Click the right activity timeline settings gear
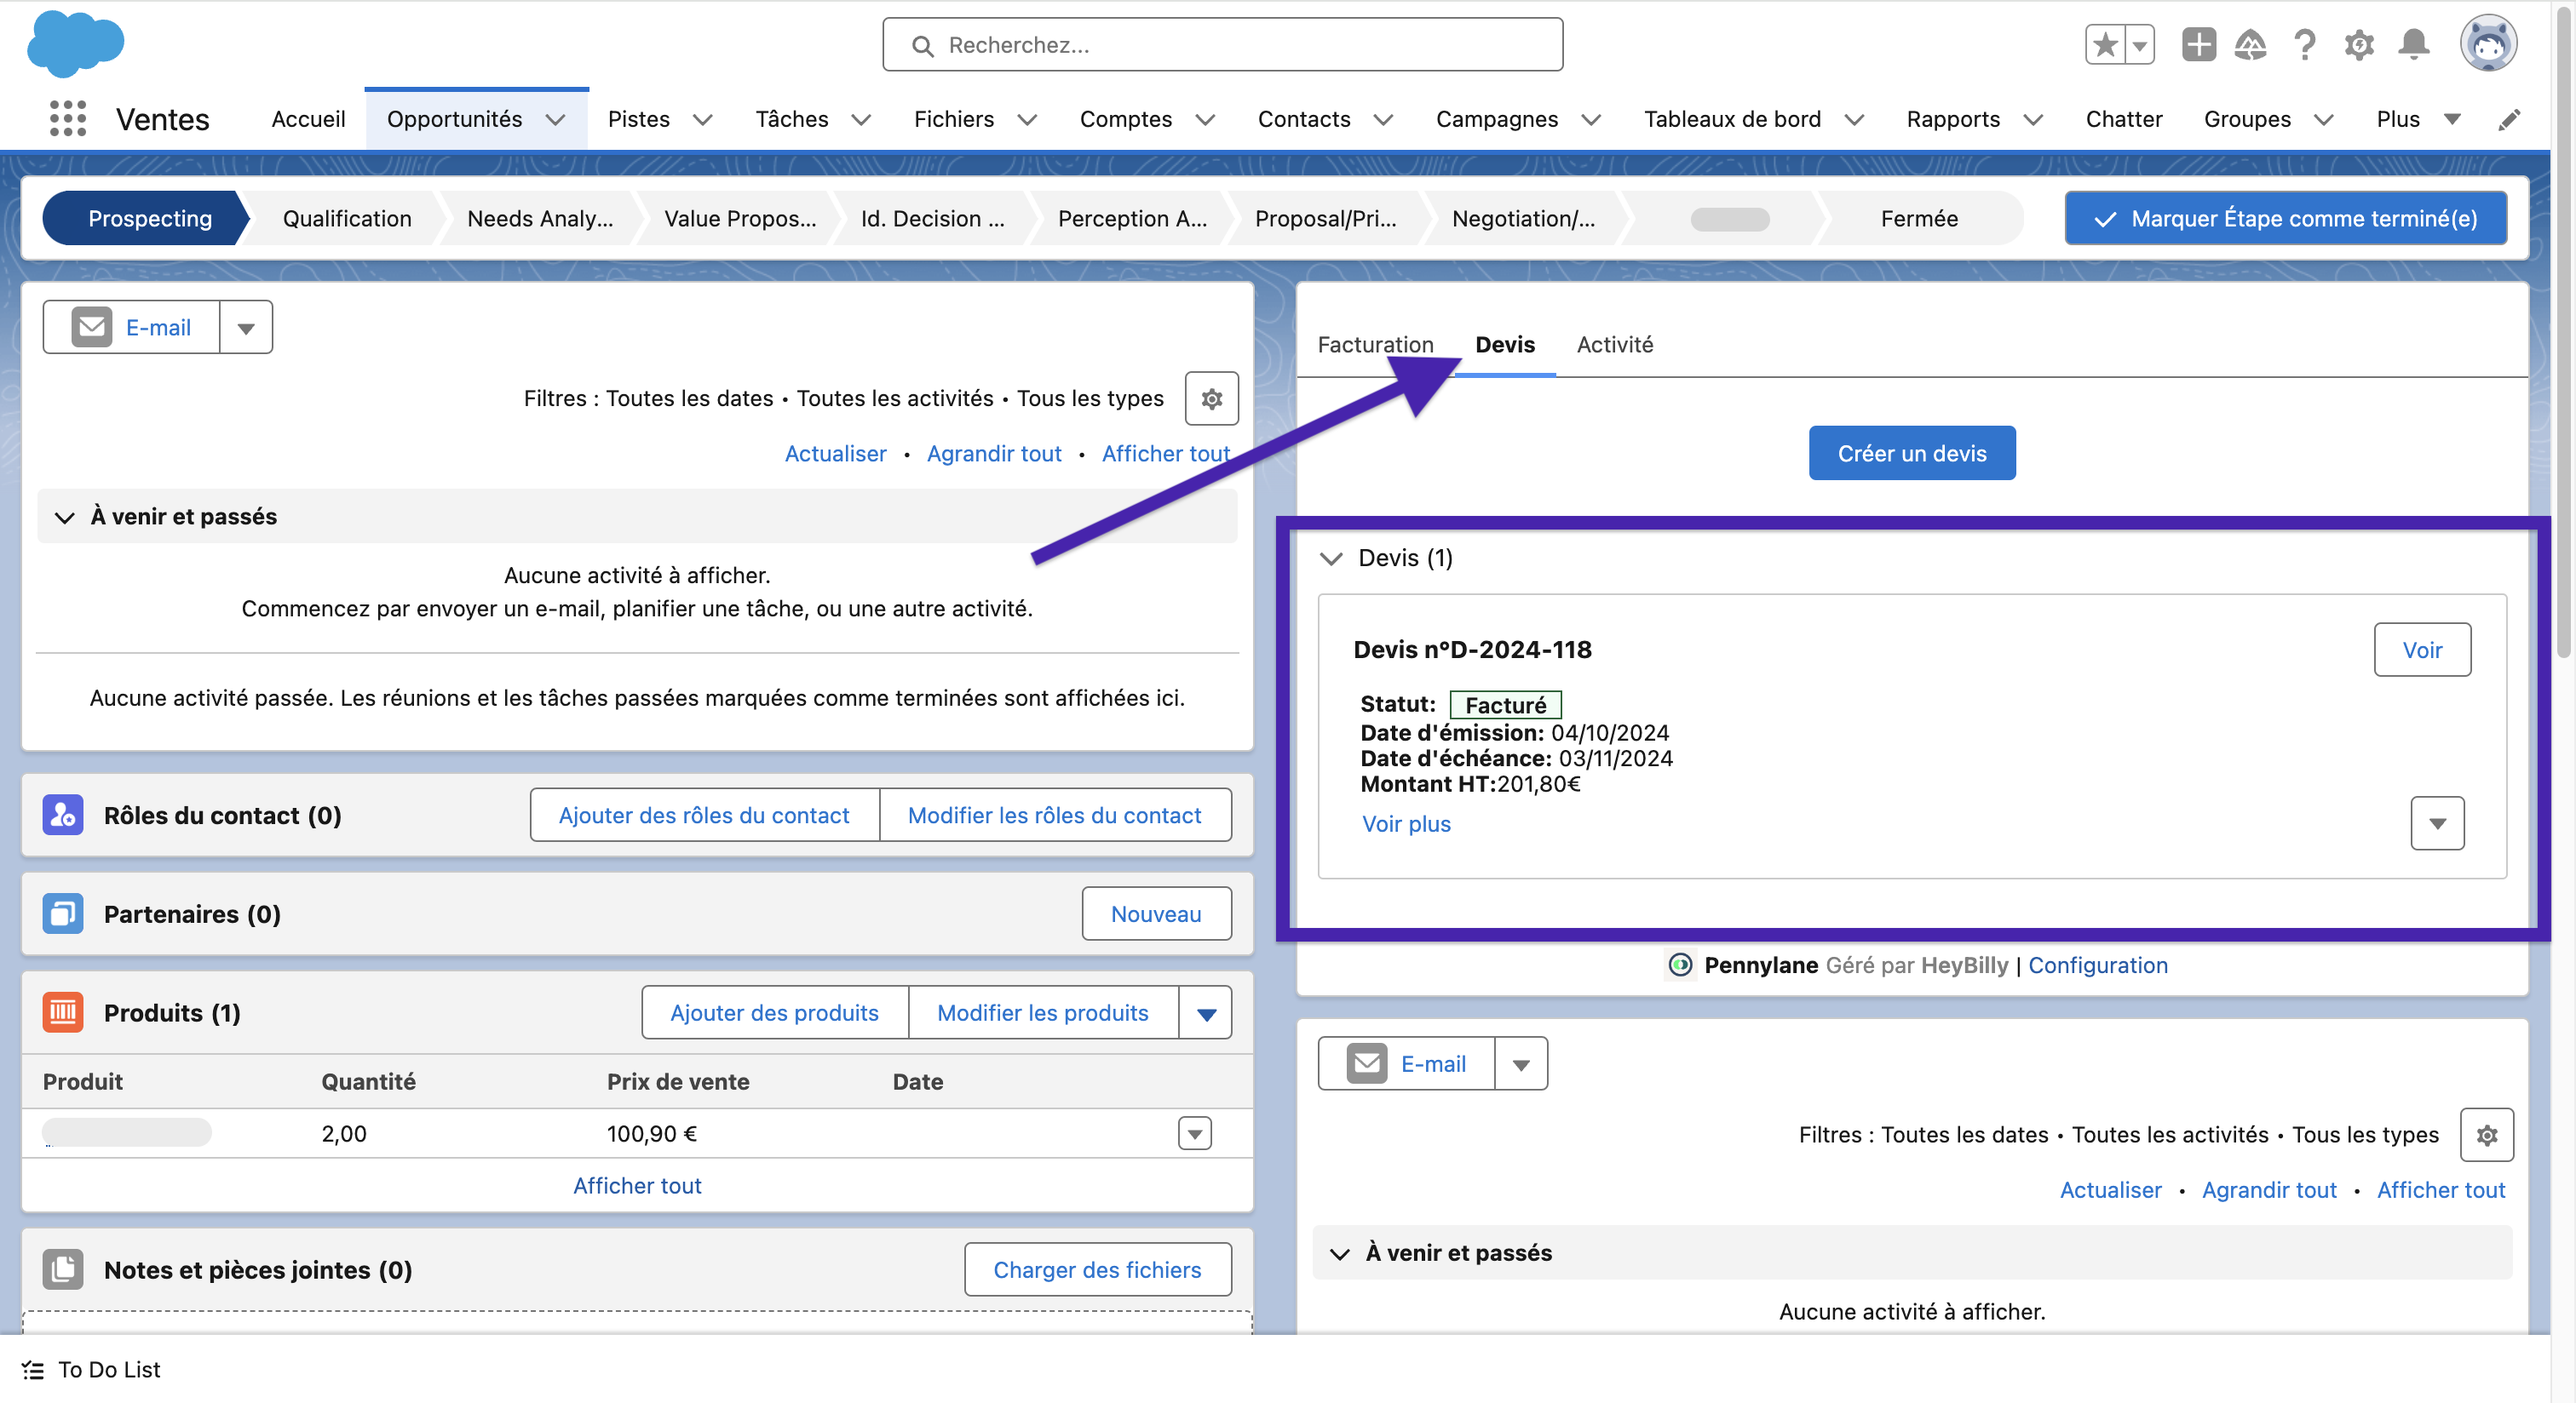Image resolution: width=2576 pixels, height=1403 pixels. pos(2486,1135)
